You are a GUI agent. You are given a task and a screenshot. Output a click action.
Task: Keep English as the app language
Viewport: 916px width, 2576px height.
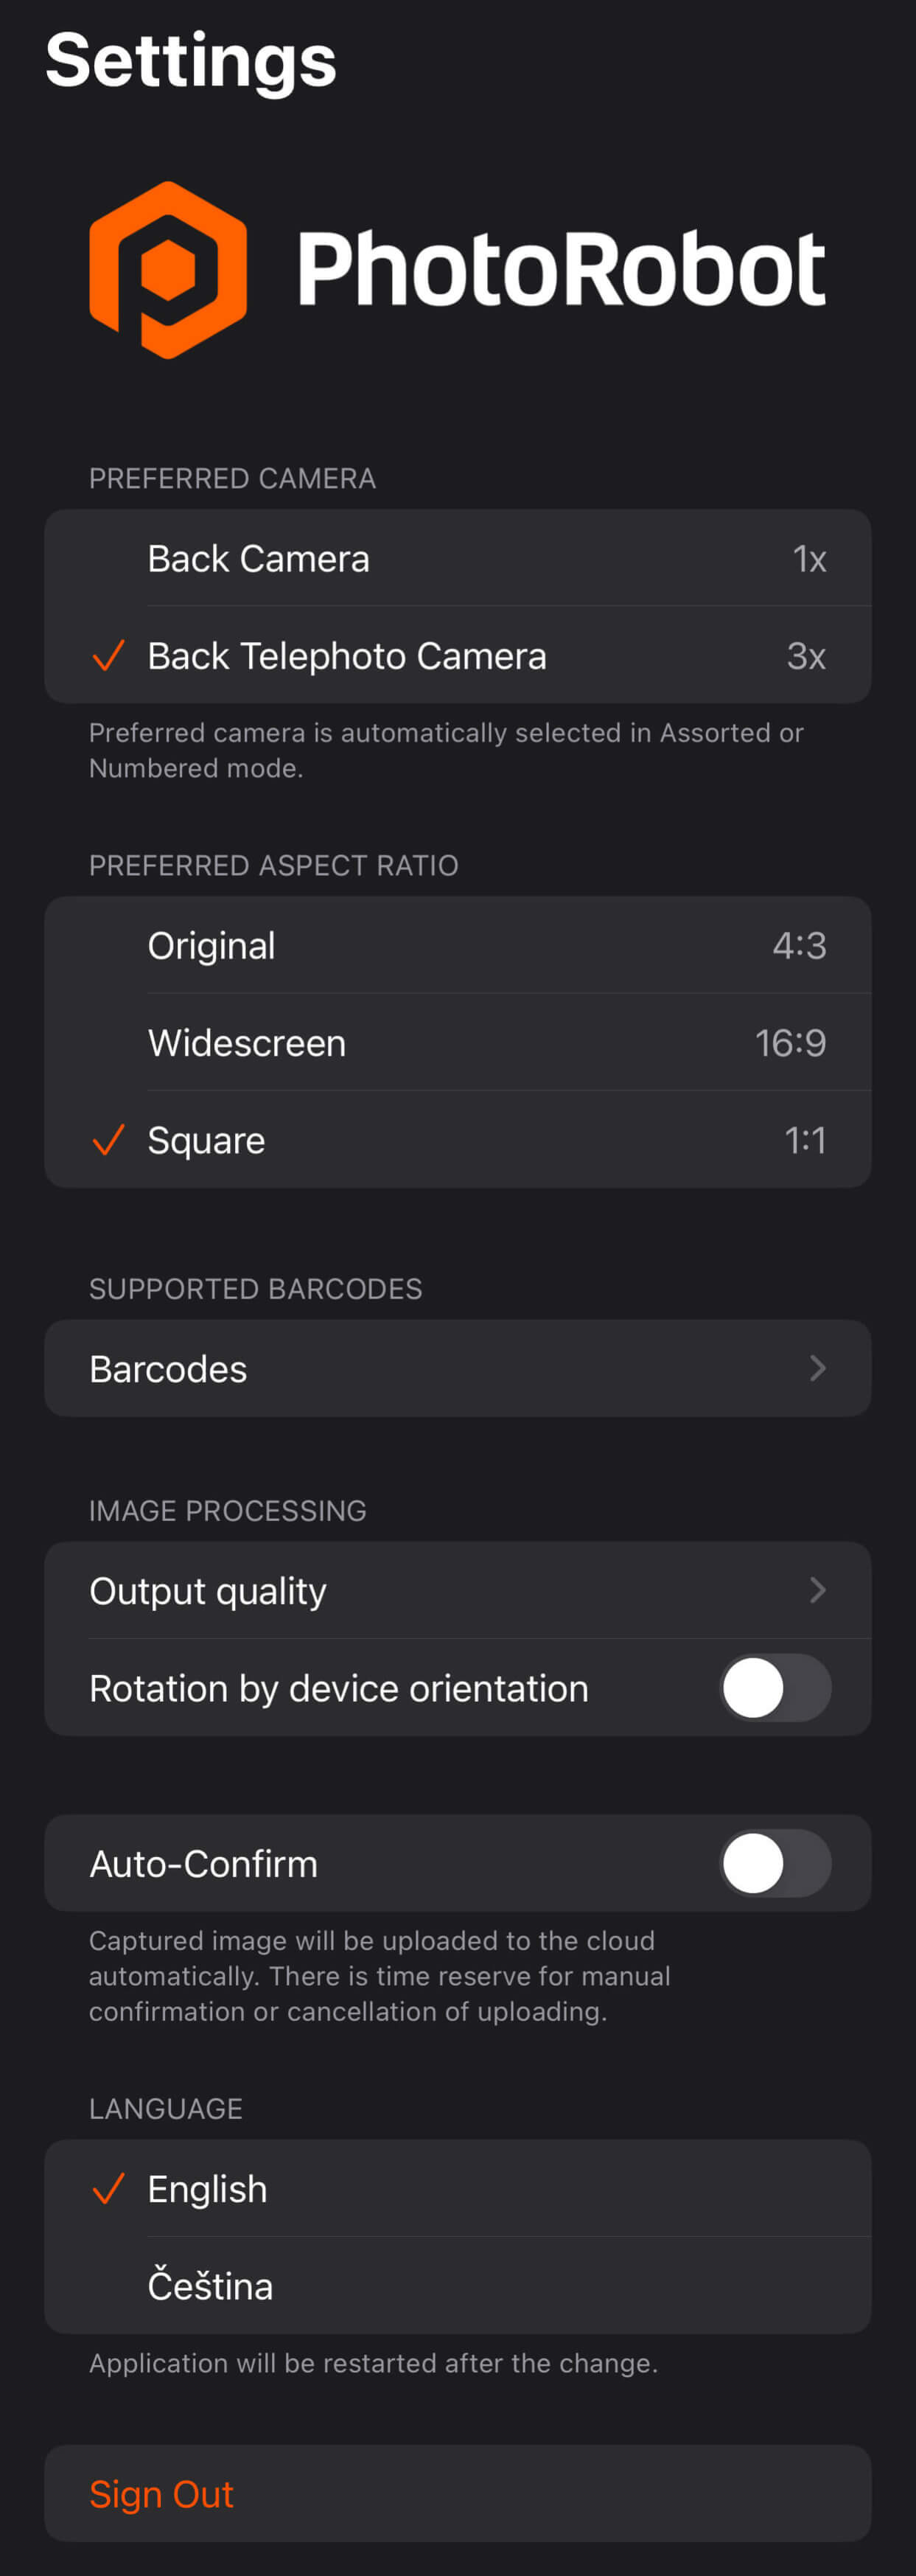click(x=457, y=2188)
